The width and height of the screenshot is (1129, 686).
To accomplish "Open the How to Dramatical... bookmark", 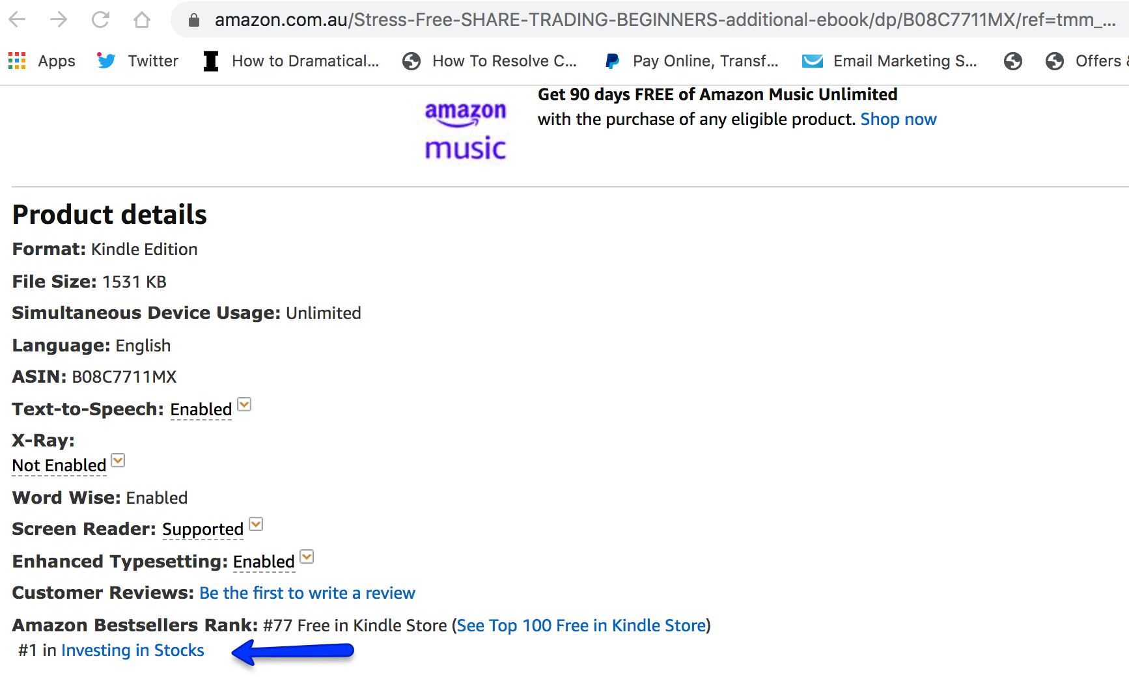I will [x=291, y=61].
